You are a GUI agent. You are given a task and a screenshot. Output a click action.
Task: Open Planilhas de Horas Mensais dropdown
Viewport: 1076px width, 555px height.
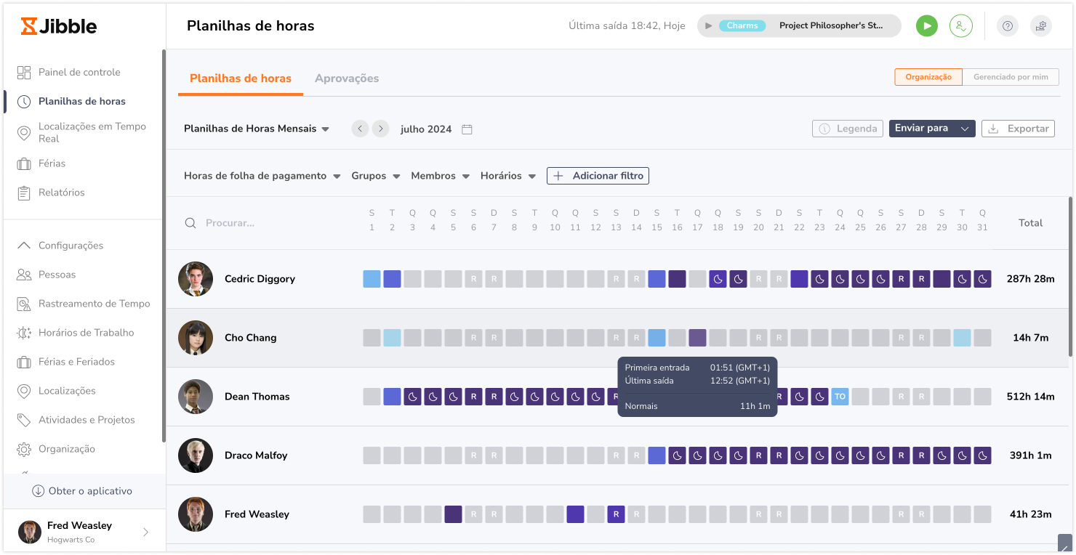pyautogui.click(x=257, y=129)
